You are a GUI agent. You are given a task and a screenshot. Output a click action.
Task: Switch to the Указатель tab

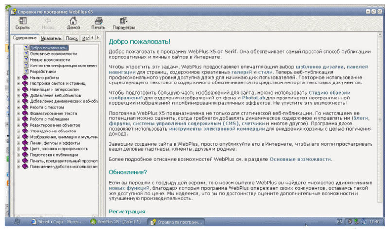(51, 38)
